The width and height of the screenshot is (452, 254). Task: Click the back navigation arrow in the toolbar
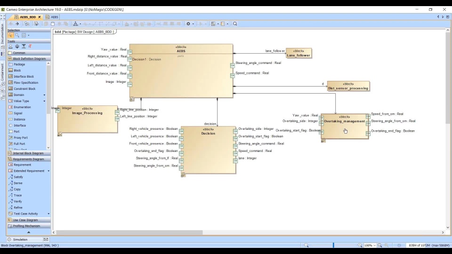pos(11,24)
